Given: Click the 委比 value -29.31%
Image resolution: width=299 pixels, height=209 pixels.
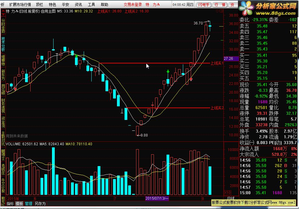Looking at the screenshot, I should (260, 20).
